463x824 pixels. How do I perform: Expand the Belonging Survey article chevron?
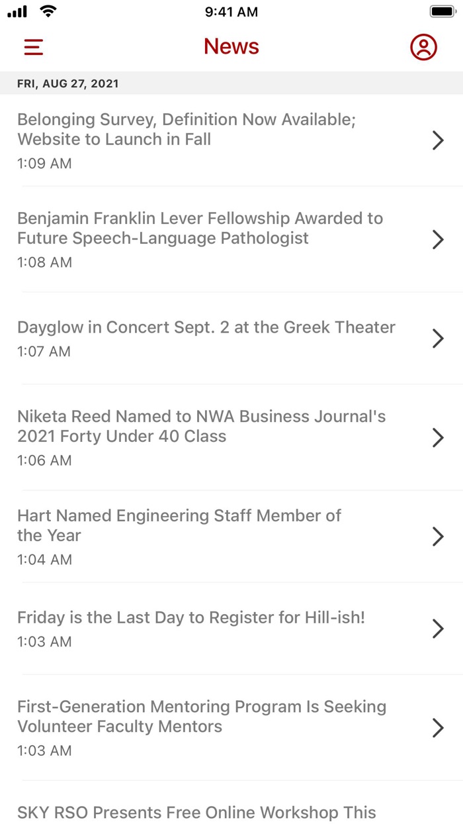(438, 140)
